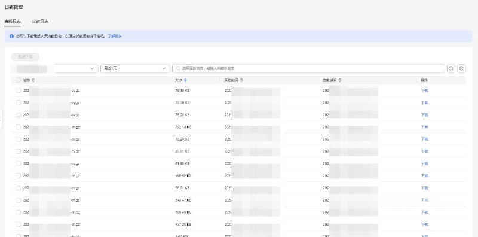This screenshot has height=237, width=478.
Task: Click the greyed batch download button
Action: (x=25, y=57)
